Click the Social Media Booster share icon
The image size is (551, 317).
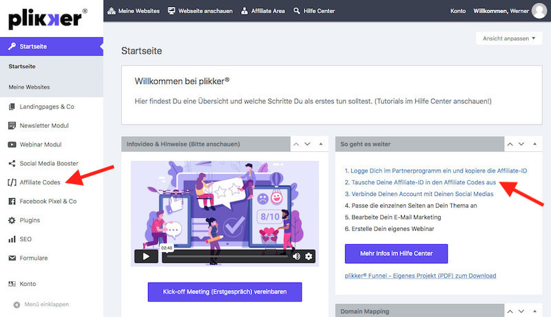pos(12,164)
